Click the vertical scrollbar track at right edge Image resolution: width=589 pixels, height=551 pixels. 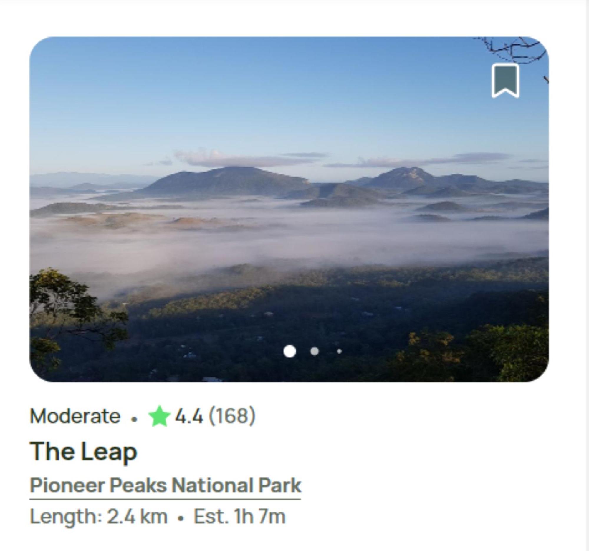coord(585,275)
